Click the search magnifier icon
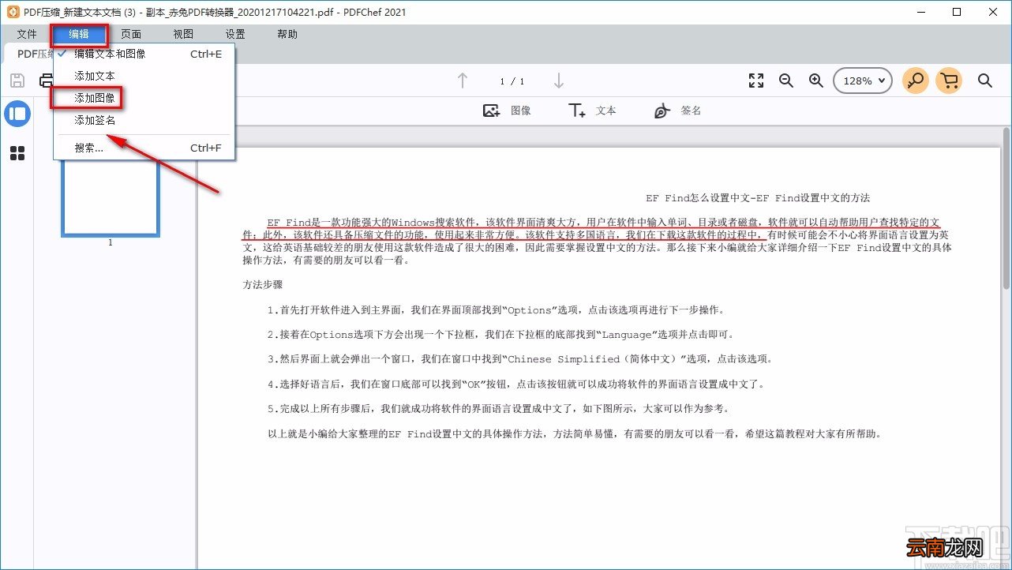Screen dimensions: 1012x570 (985, 81)
